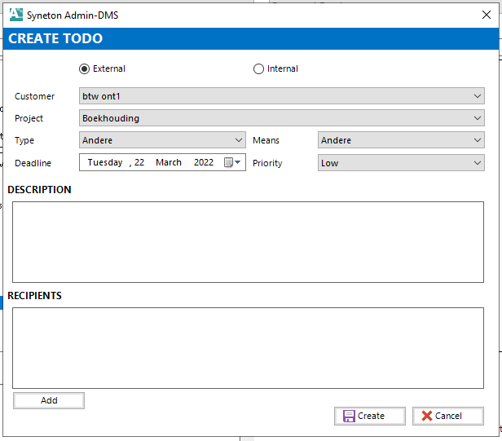Open the Means dropdown

coord(478,140)
